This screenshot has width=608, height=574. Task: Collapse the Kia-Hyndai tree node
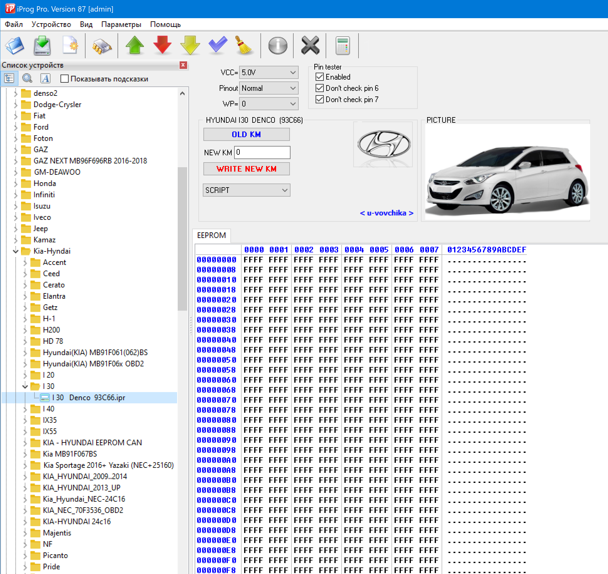pyautogui.click(x=15, y=251)
